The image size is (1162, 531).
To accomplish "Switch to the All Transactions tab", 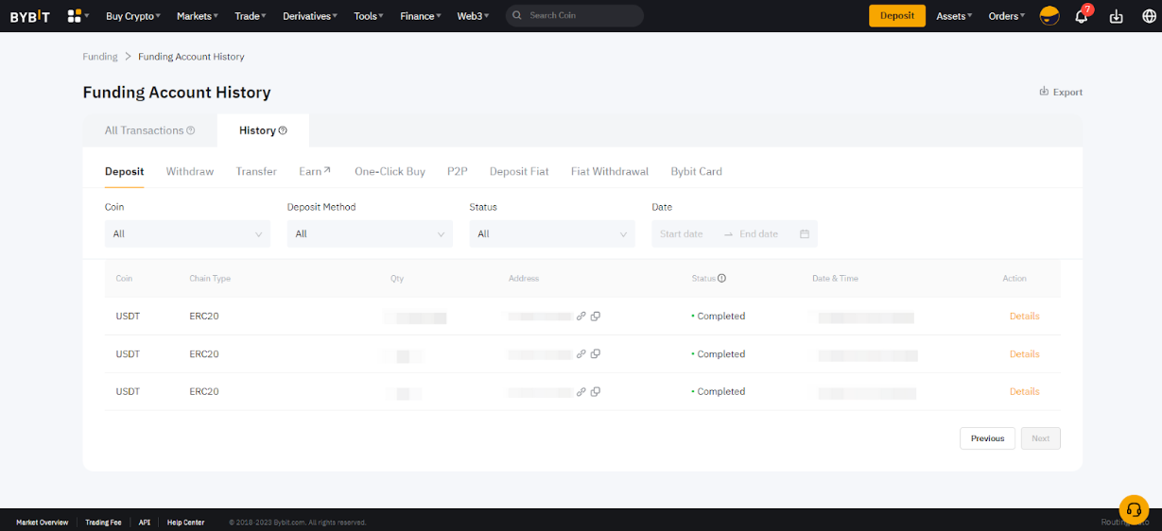I will pyautogui.click(x=149, y=130).
